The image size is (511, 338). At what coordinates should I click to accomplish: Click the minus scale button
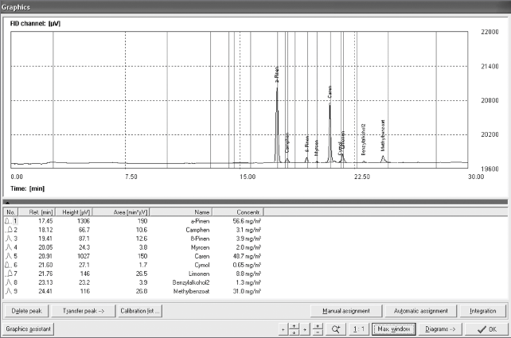318,332
